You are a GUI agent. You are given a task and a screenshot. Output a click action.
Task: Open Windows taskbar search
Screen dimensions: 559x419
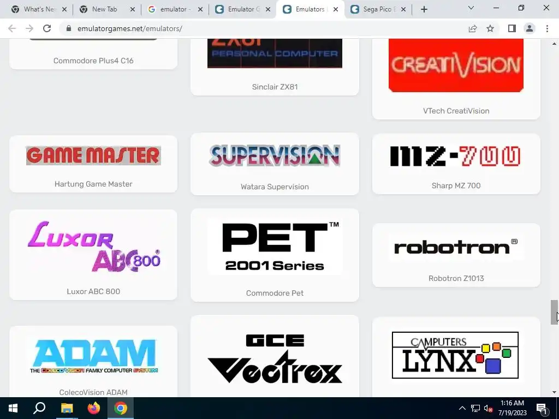39,408
